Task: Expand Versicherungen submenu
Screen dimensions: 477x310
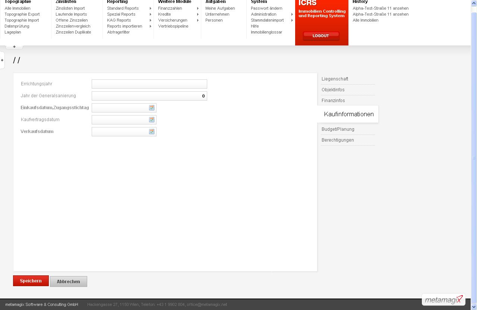Action: pos(198,20)
